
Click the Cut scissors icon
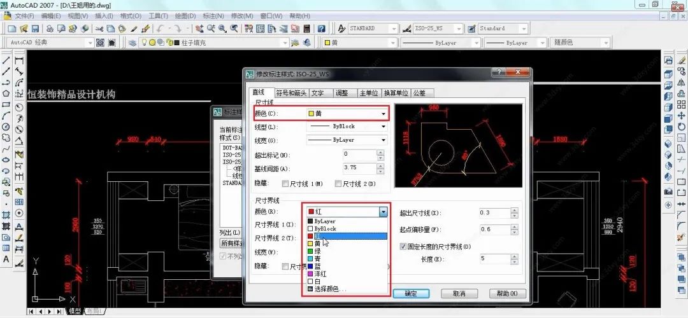(99, 29)
